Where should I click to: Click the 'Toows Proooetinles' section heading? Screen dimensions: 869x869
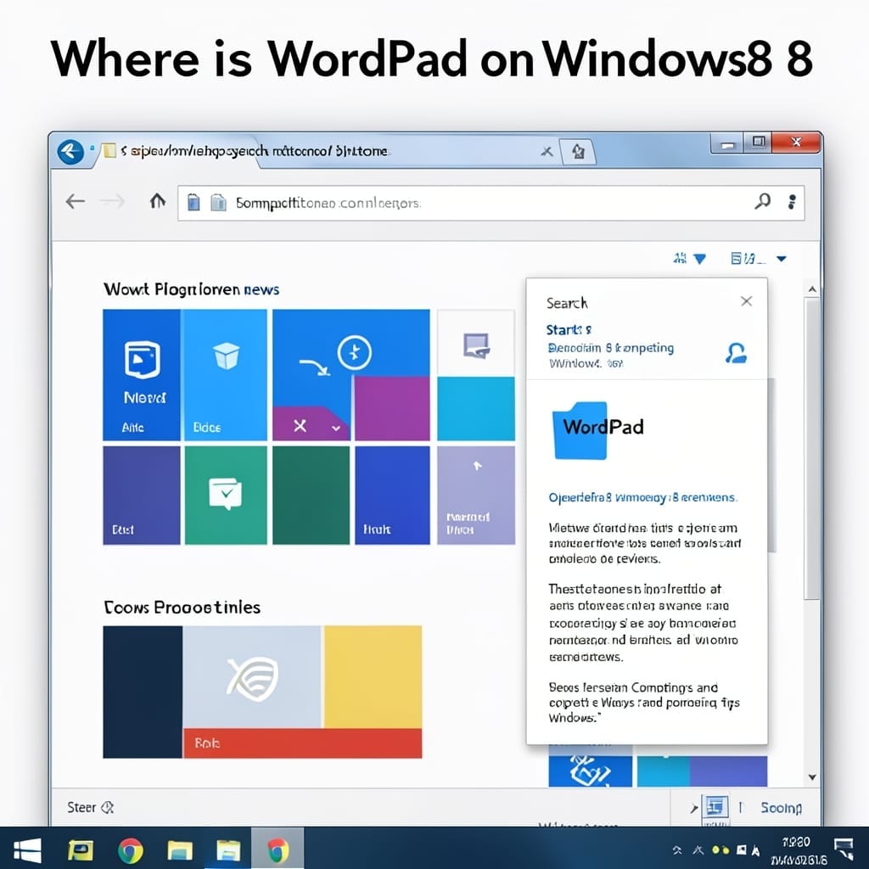[x=182, y=608]
